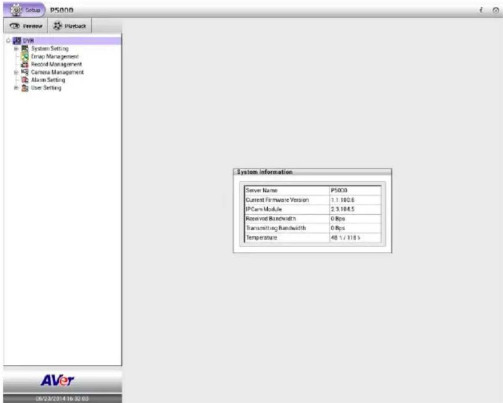The width and height of the screenshot is (503, 403).
Task: Select the Transmitting Bandwidth label
Action: tap(287, 228)
